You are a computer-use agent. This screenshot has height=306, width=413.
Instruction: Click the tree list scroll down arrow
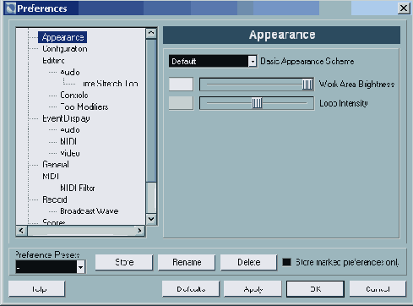point(151,219)
